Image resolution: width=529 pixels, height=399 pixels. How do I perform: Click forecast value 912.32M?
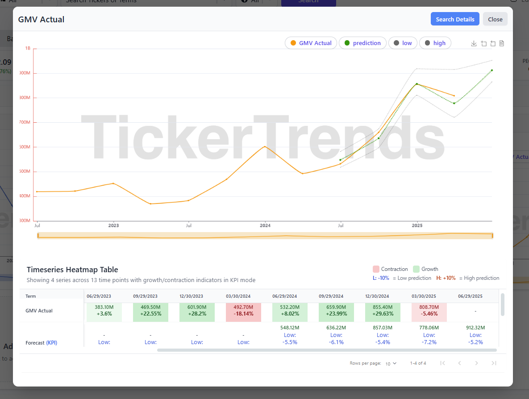coord(475,328)
